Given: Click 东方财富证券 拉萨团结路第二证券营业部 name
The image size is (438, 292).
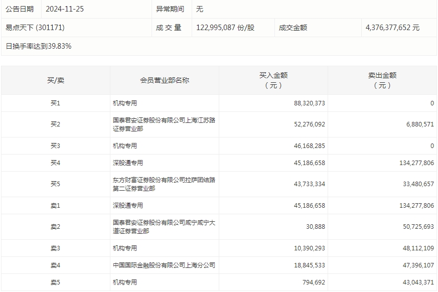Looking at the screenshot, I should coord(164,184).
